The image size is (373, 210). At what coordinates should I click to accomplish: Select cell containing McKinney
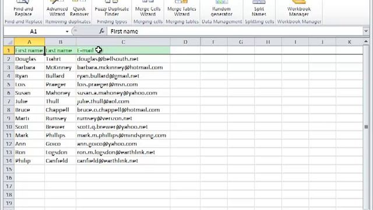click(x=61, y=68)
